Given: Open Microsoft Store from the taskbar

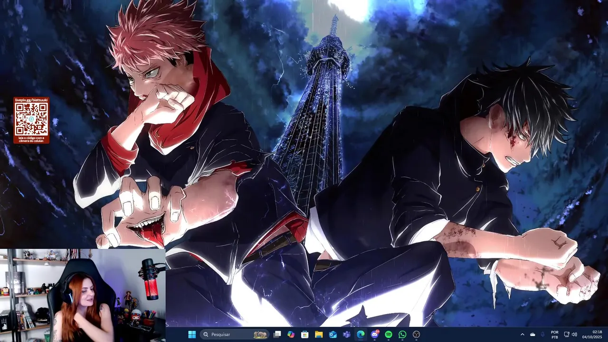Looking at the screenshot, I should (305, 334).
